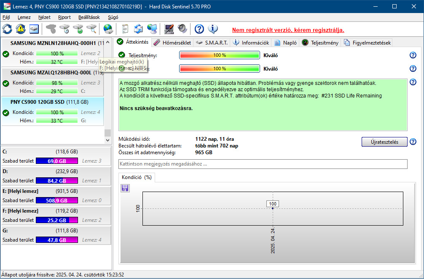Click the 965 GB written data value
This screenshot has width=424, height=279.
[204, 153]
